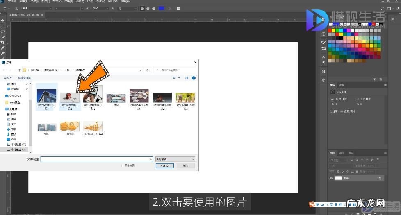Refresh the folder in Open dialog
401x215 pixels.
pyautogui.click(x=147, y=70)
